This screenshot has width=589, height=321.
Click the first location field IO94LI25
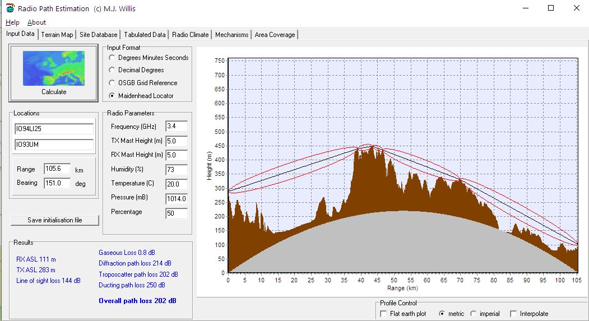[54, 130]
